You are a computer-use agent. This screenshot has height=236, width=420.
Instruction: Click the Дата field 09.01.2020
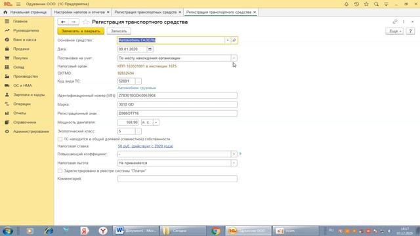click(132, 49)
